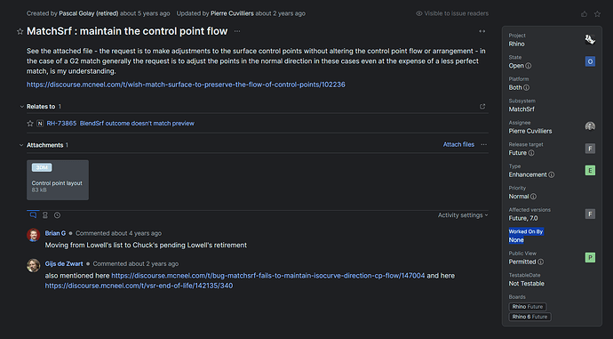This screenshot has width=613, height=339.
Task: Star the related issue RH-73865
Action: (30, 124)
